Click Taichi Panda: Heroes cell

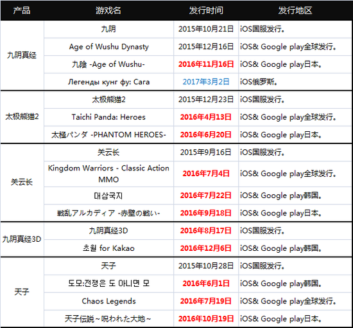point(108,117)
